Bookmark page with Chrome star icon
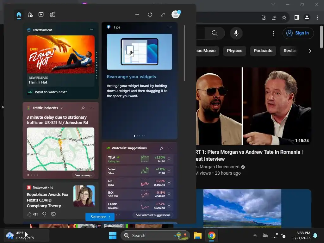The image size is (324, 243). [x=284, y=18]
